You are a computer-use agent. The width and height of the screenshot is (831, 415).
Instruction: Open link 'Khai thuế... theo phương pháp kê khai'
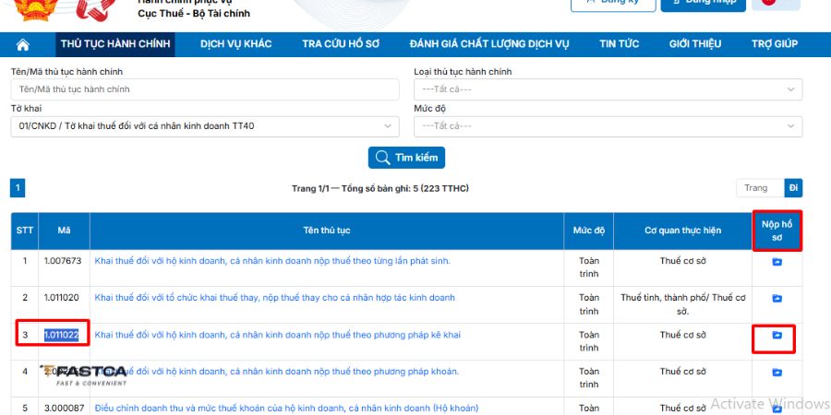click(x=277, y=335)
